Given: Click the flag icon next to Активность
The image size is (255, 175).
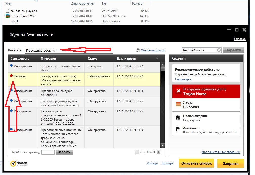Looking at the screenshot, I should pyautogui.click(x=178, y=129).
